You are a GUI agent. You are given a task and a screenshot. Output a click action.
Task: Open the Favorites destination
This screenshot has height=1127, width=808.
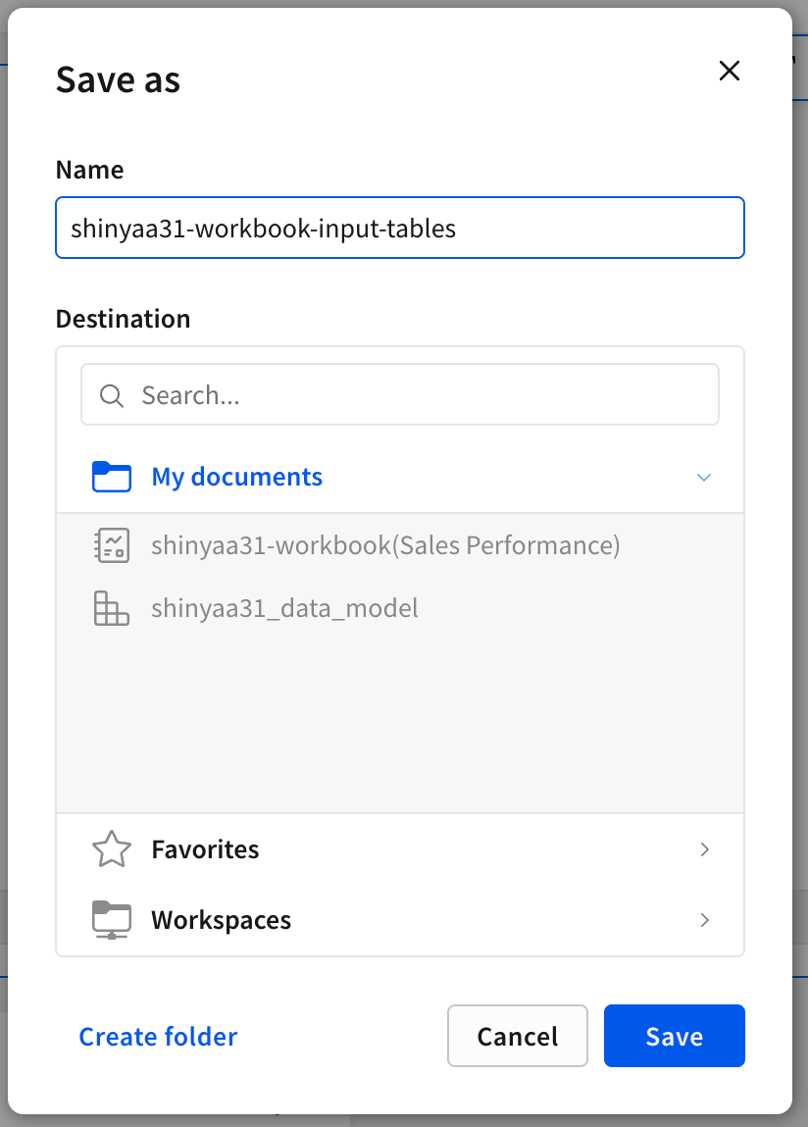(x=400, y=849)
